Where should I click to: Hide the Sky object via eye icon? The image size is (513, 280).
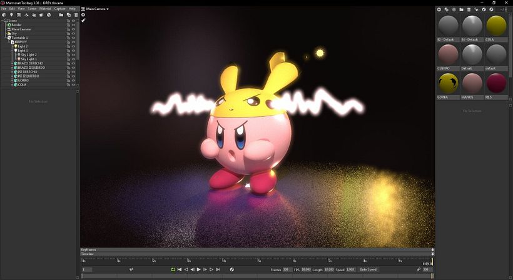pyautogui.click(x=74, y=33)
